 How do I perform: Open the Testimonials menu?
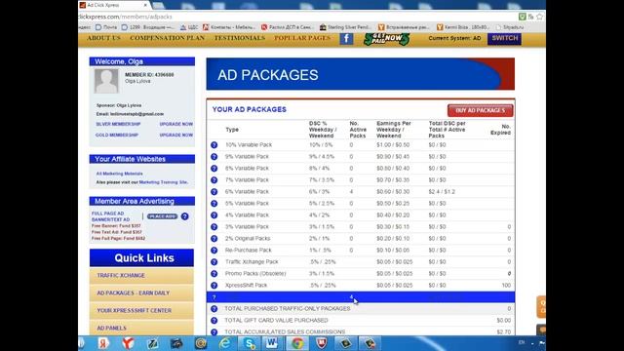click(240, 38)
